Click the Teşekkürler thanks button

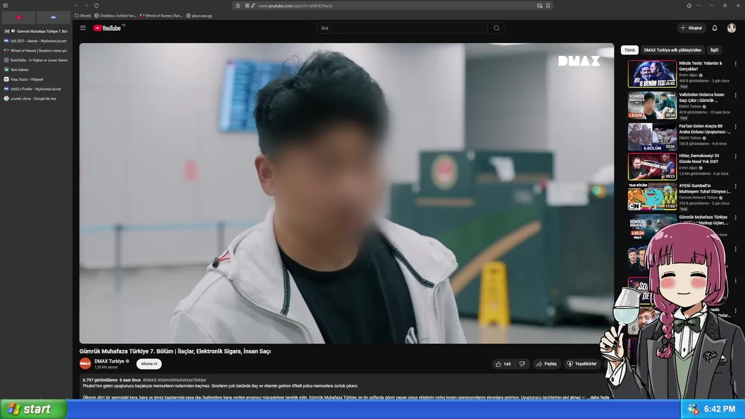click(x=581, y=364)
